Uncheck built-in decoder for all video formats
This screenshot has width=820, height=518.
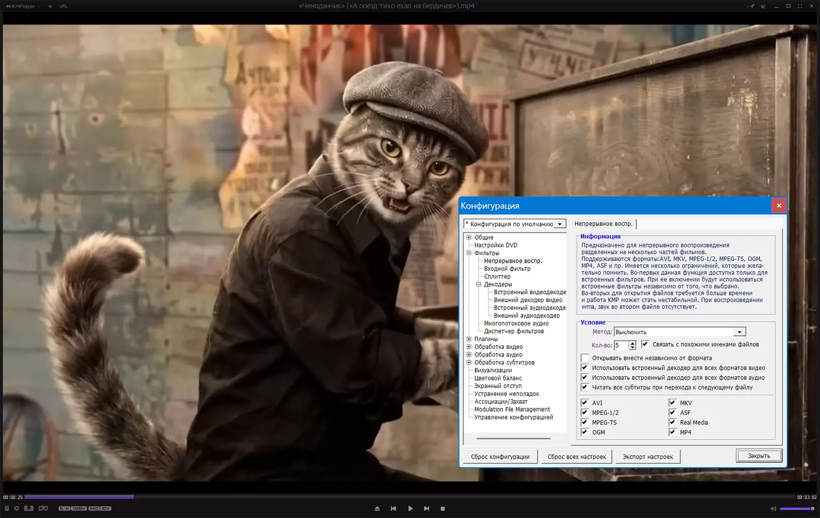tap(585, 368)
